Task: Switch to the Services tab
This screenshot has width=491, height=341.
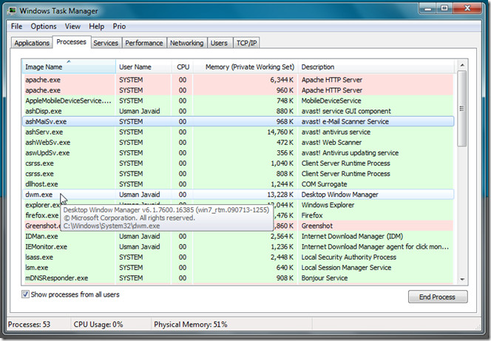Action: pyautogui.click(x=106, y=43)
